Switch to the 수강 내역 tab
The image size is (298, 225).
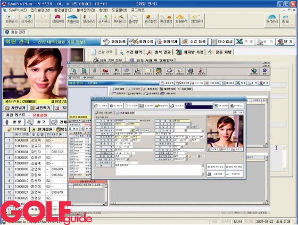click(x=130, y=52)
